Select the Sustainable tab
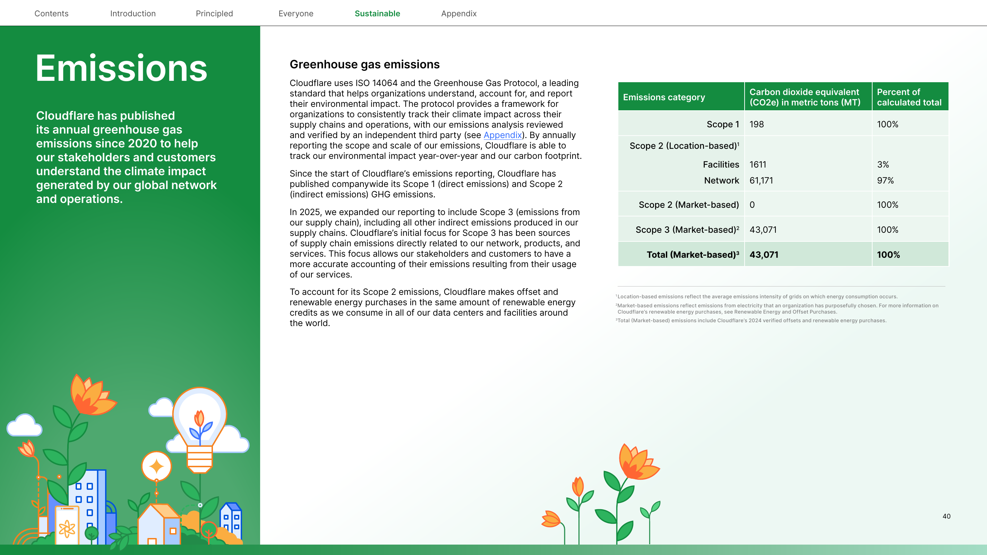This screenshot has width=987, height=555. [377, 14]
